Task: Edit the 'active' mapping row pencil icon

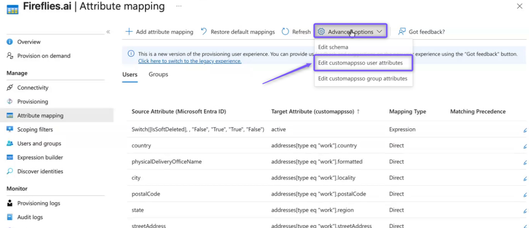Action: point(525,130)
